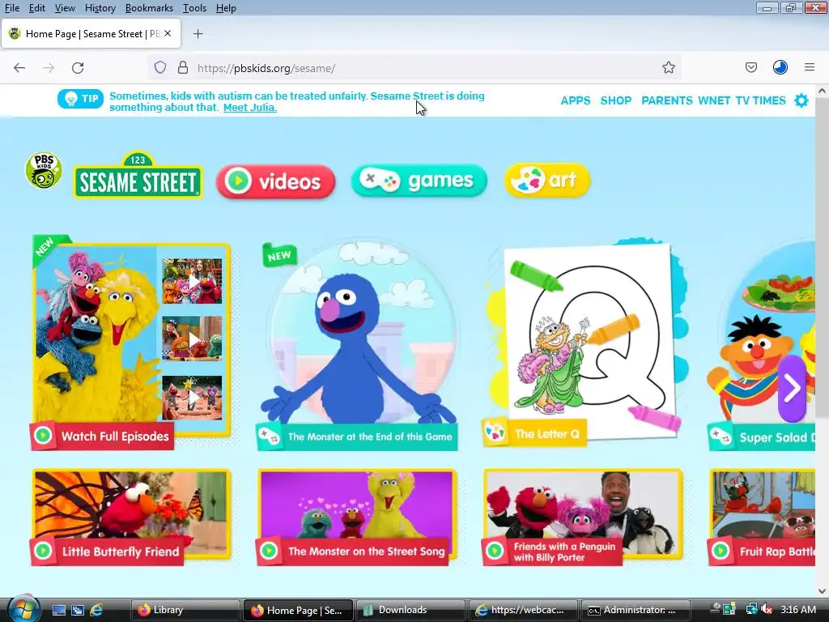Open the Bookmarks menu
The width and height of the screenshot is (829, 622).
pos(149,8)
